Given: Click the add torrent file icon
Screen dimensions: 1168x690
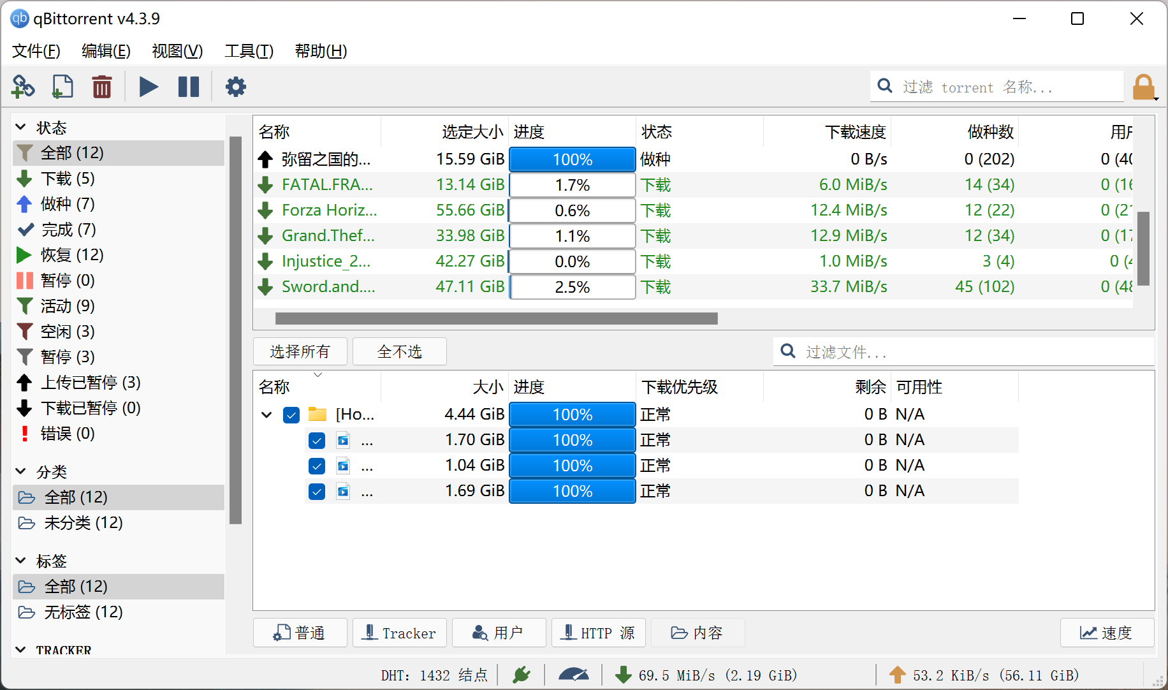Looking at the screenshot, I should (x=62, y=87).
